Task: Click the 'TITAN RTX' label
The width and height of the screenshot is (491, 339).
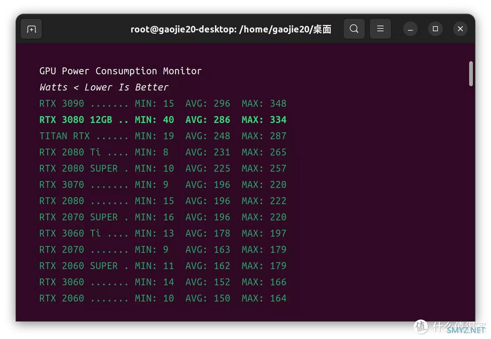Action: 65,136
